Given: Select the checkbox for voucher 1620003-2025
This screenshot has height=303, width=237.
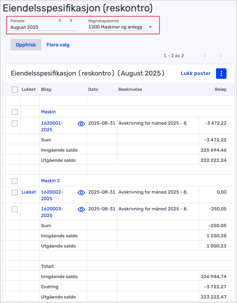Looking at the screenshot, I should point(15,209).
